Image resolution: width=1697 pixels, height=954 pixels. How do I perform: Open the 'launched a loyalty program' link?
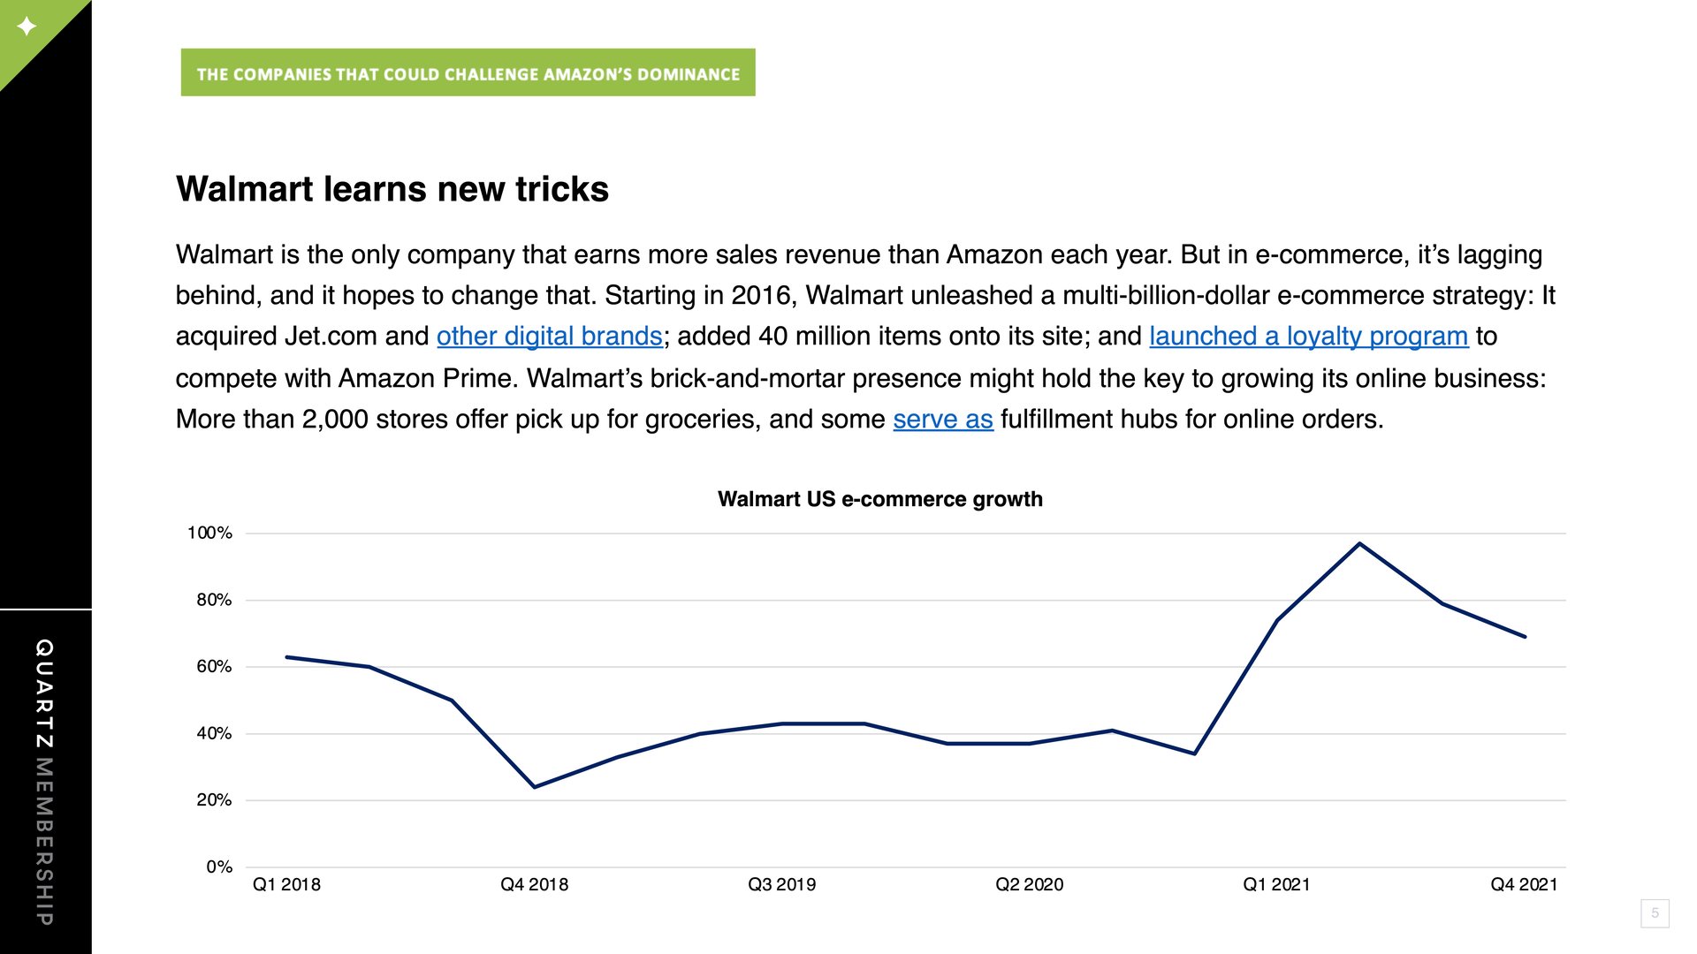pyautogui.click(x=1308, y=337)
